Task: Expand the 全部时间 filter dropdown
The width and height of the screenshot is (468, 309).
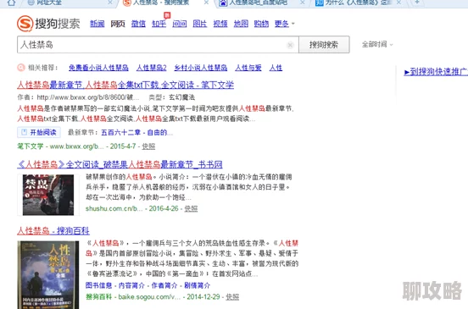Action: click(x=377, y=45)
